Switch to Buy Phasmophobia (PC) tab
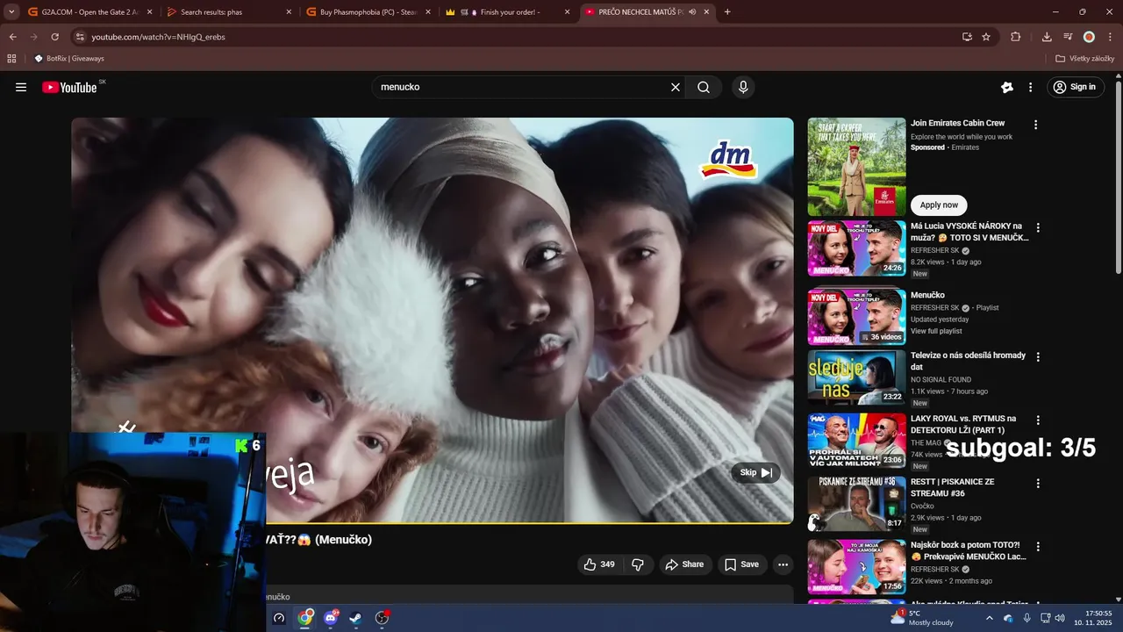 coord(368,12)
